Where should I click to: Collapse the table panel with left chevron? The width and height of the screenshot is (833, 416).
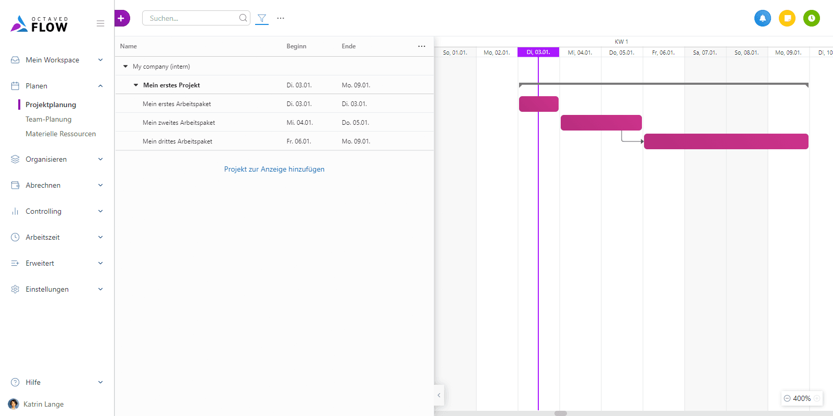439,395
